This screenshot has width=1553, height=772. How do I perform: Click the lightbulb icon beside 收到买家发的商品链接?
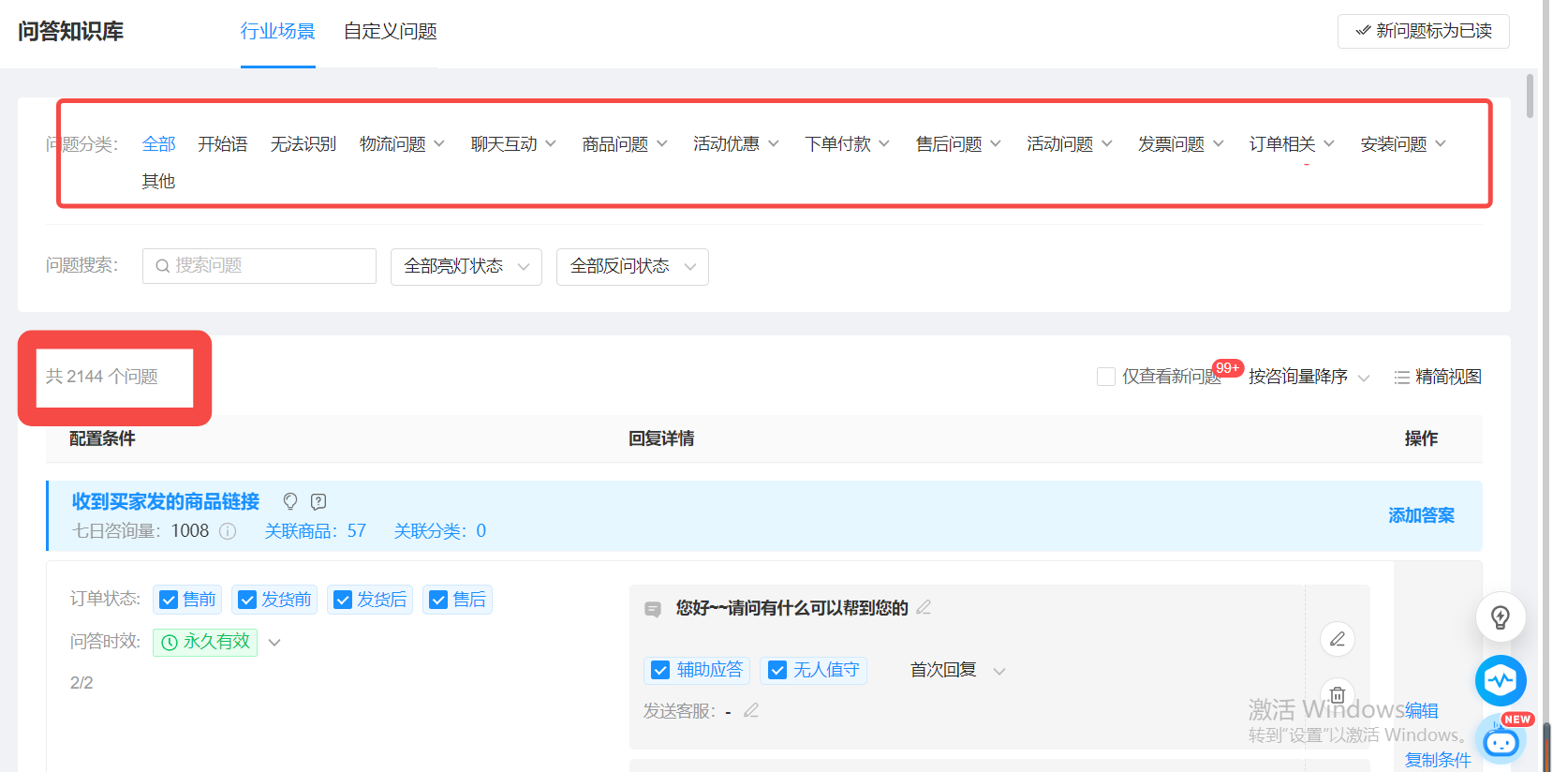tap(290, 501)
